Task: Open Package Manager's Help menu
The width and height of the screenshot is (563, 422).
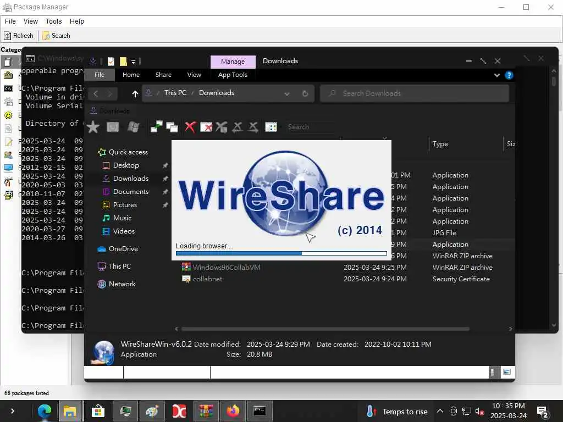Action: (77, 21)
